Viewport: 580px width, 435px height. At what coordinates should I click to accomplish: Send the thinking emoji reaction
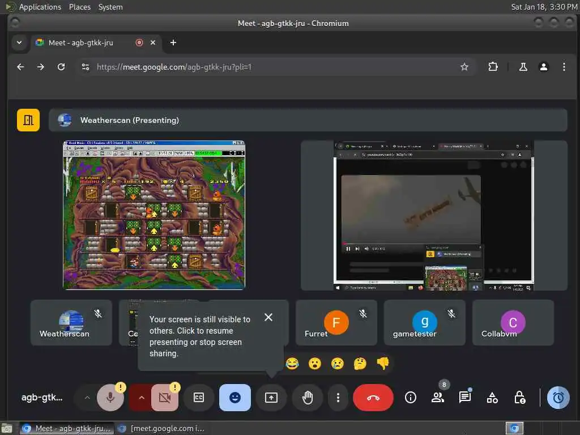point(360,364)
